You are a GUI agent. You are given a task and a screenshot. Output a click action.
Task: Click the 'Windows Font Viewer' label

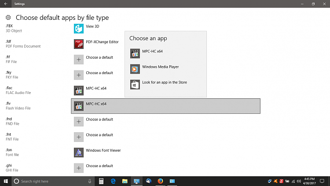[103, 150]
